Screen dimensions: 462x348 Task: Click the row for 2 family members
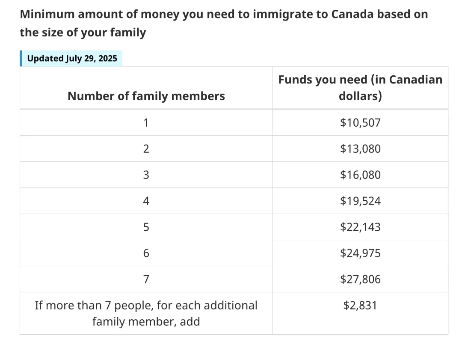click(x=146, y=149)
